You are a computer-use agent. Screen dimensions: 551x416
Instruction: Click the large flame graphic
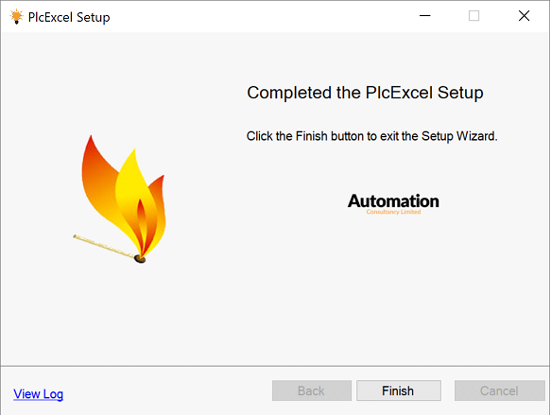coord(124,196)
